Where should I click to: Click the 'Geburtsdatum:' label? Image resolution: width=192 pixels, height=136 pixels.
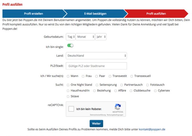[x=54, y=37]
